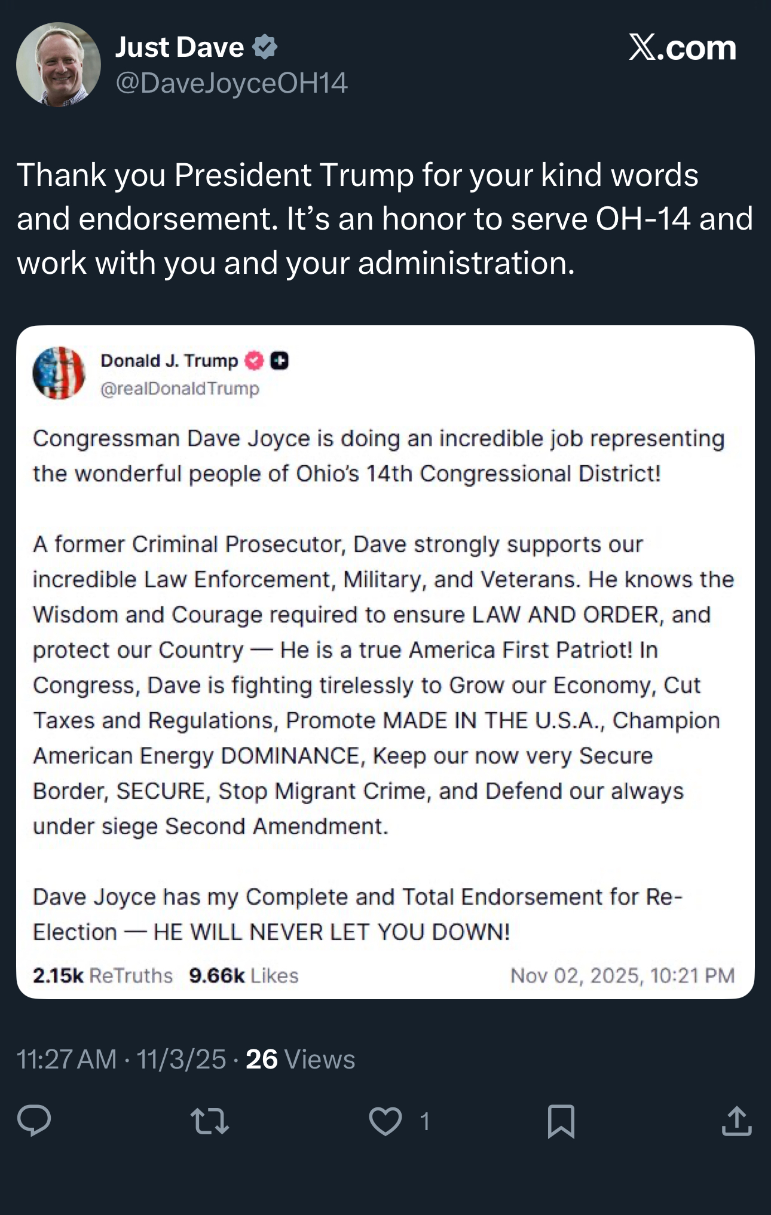View the 2.15k ReTruths count

pyautogui.click(x=103, y=975)
